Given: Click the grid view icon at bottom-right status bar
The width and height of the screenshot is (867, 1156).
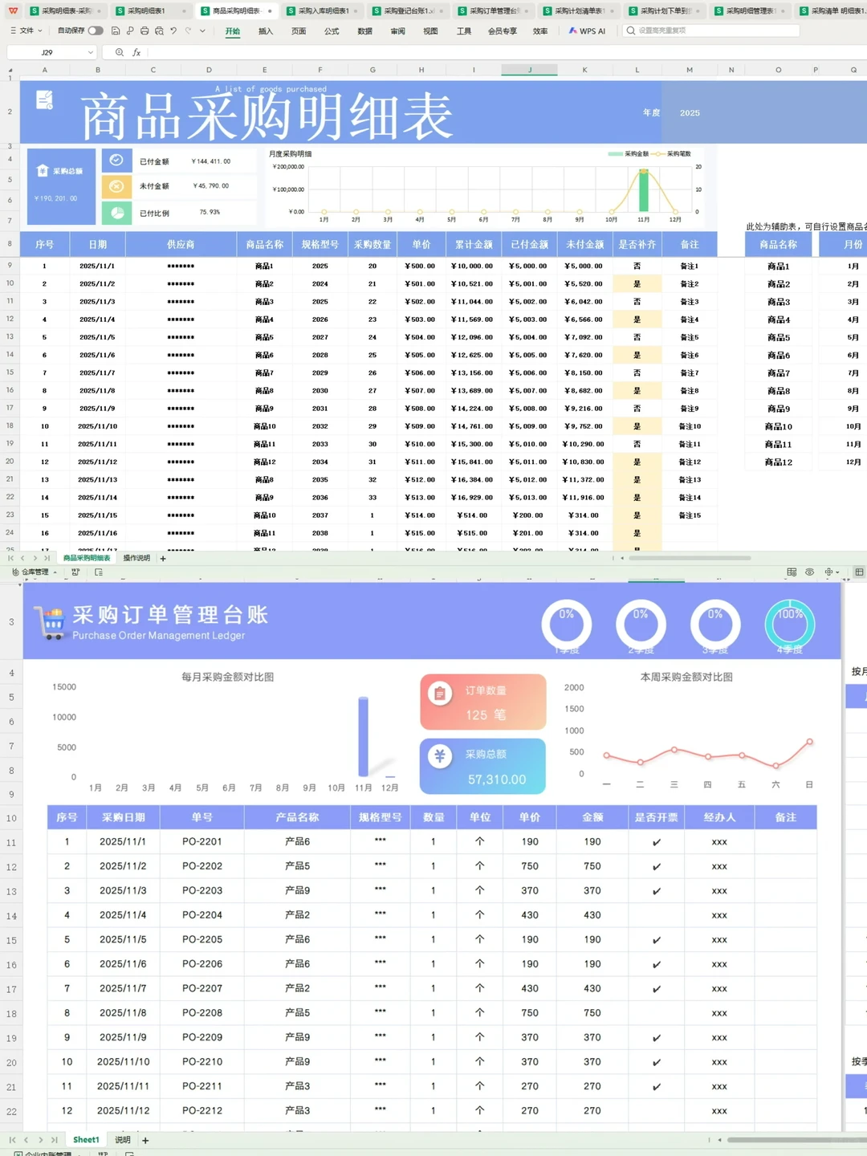Looking at the screenshot, I should coord(859,572).
